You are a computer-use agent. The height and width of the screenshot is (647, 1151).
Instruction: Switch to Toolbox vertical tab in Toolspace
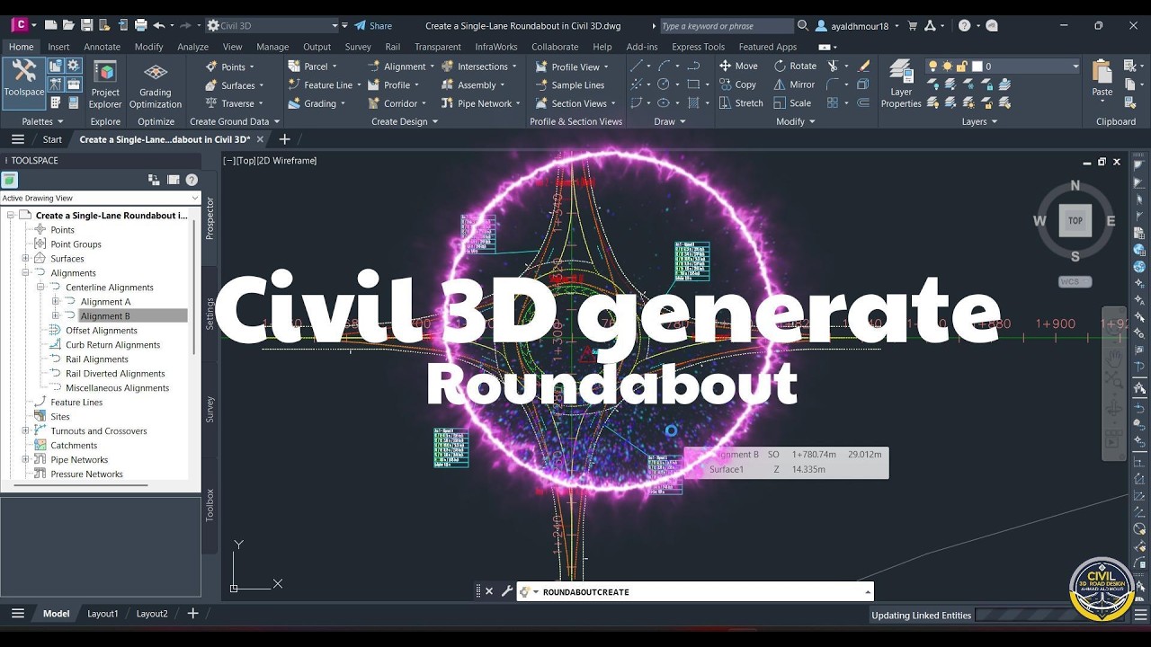(x=210, y=505)
